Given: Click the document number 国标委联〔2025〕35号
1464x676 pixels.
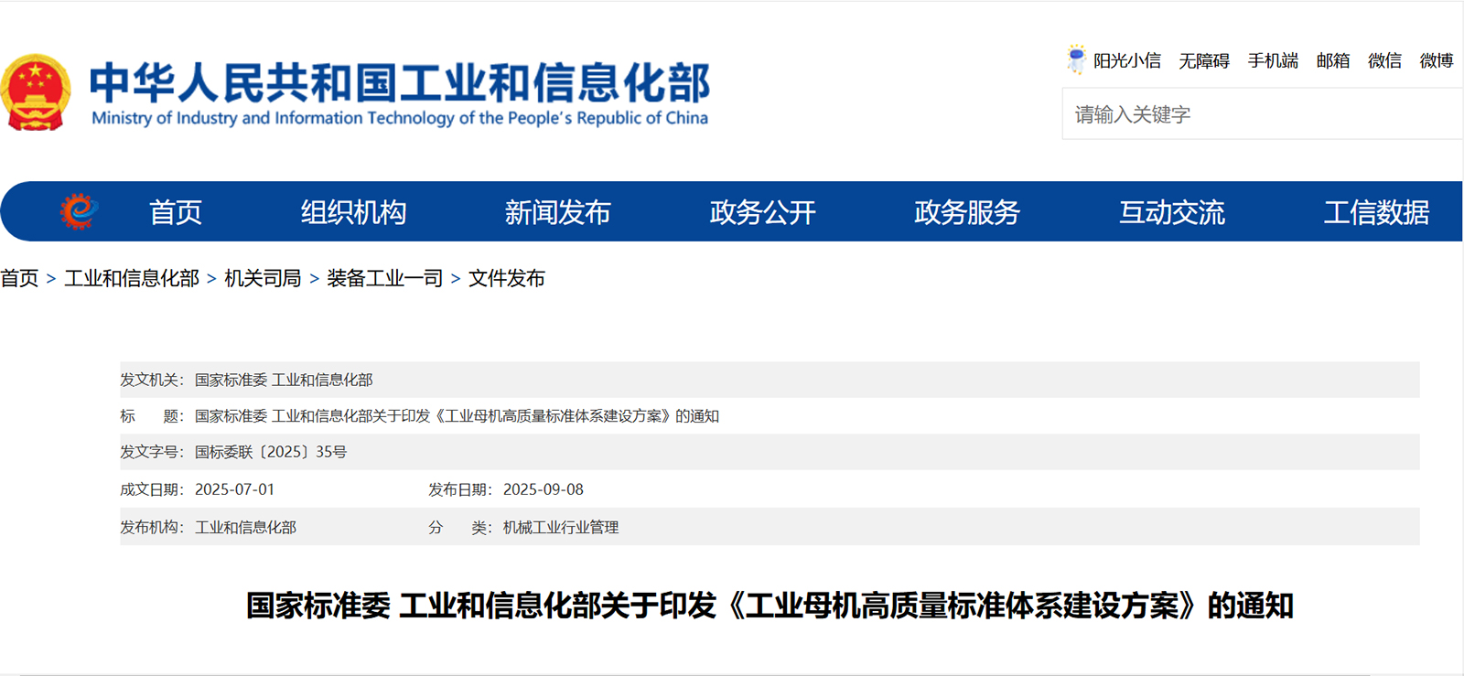Looking at the screenshot, I should [271, 452].
